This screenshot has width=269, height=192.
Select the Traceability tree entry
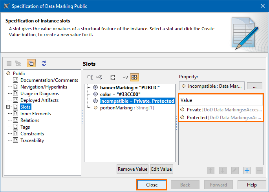point(32,140)
